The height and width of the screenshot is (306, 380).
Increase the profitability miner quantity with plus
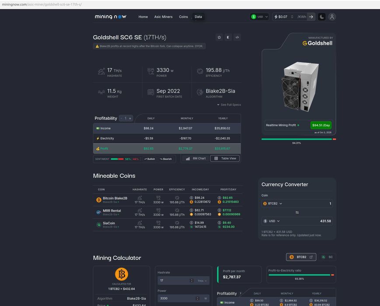pyautogui.click(x=130, y=118)
